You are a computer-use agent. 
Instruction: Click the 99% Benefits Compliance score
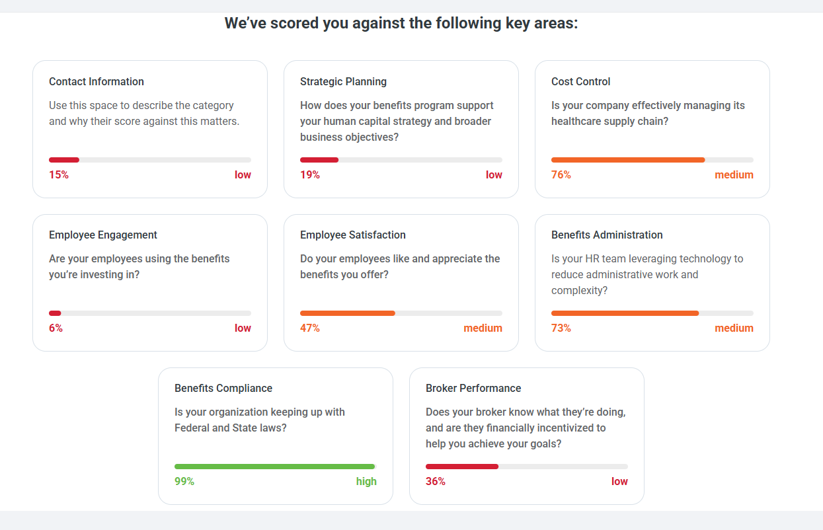pos(184,482)
